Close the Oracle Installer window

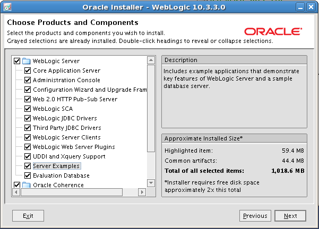tap(311, 7)
